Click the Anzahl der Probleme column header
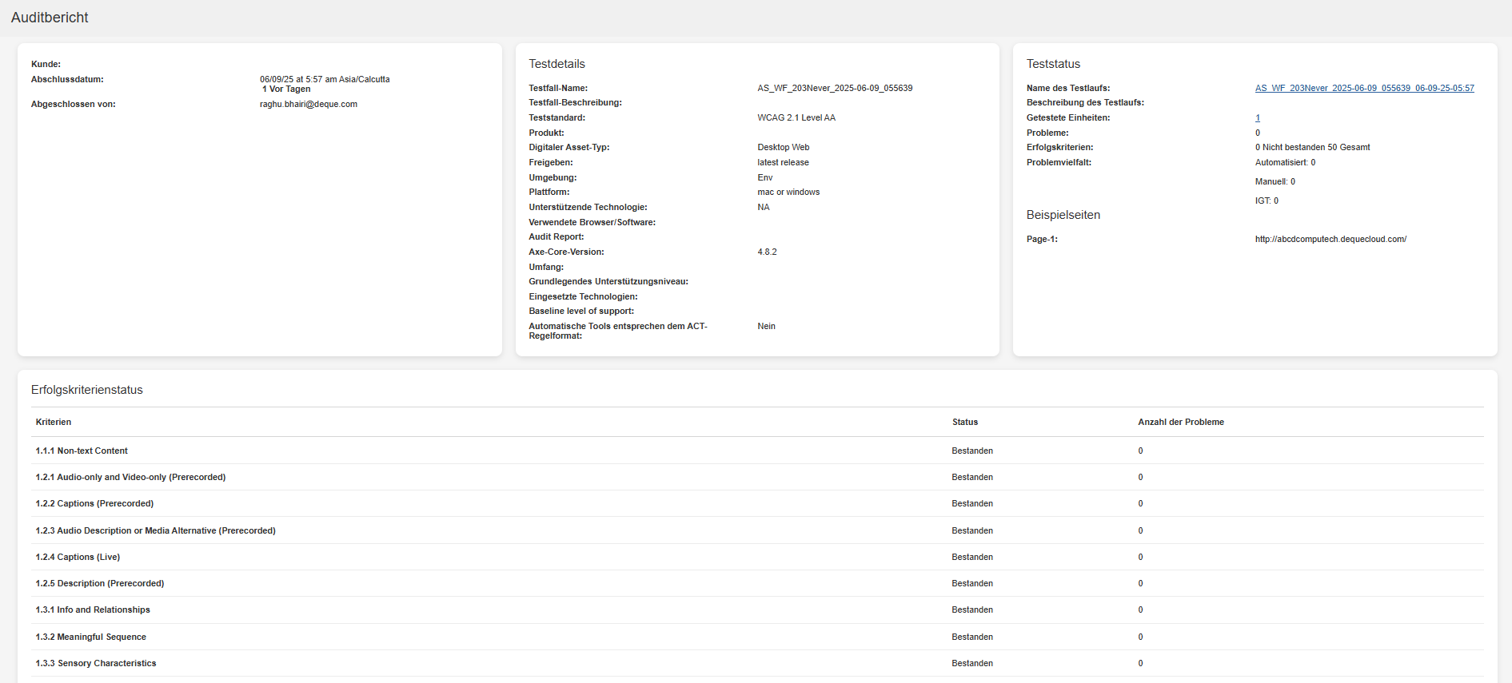 (1181, 423)
